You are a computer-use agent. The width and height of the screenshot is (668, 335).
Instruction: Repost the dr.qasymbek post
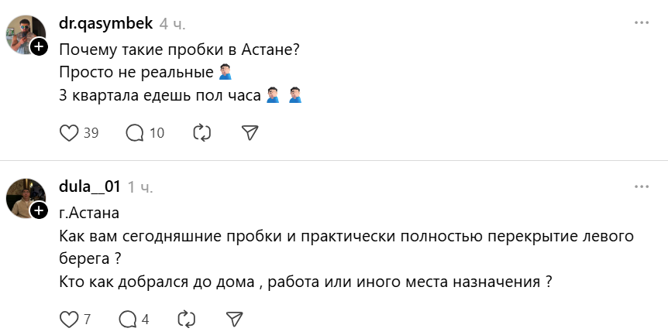pos(201,133)
